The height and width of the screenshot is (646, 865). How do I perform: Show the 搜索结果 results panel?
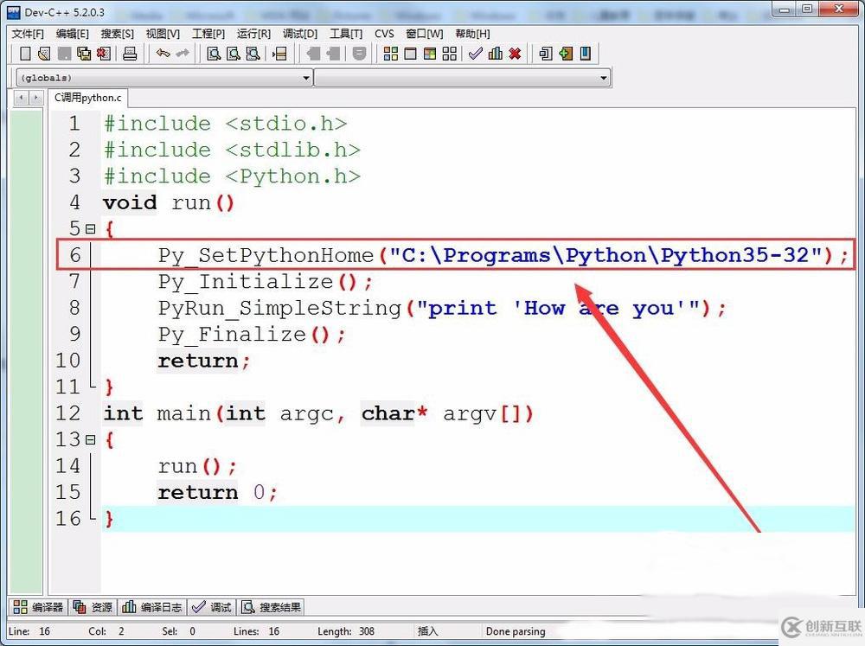tap(271, 606)
